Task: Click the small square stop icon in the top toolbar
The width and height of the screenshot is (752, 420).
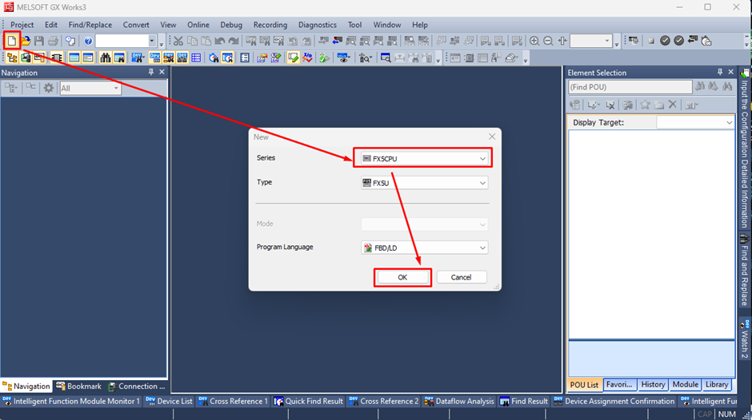Action: click(651, 42)
